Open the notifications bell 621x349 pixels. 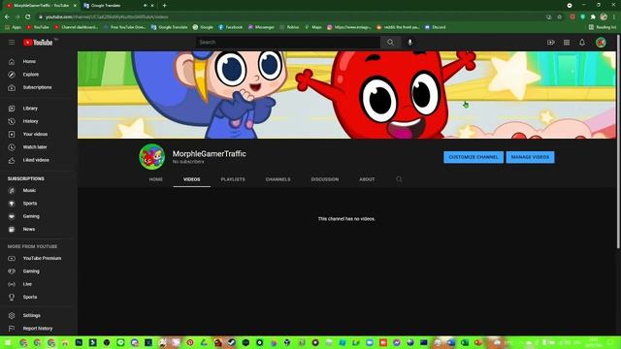(x=582, y=43)
